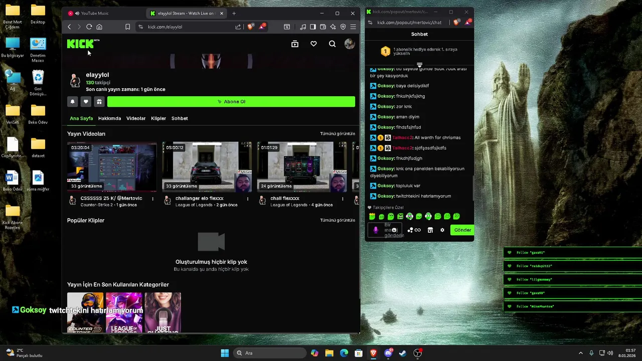Switch to the Klipler tab
Screen dimensions: 642x361
(x=158, y=118)
